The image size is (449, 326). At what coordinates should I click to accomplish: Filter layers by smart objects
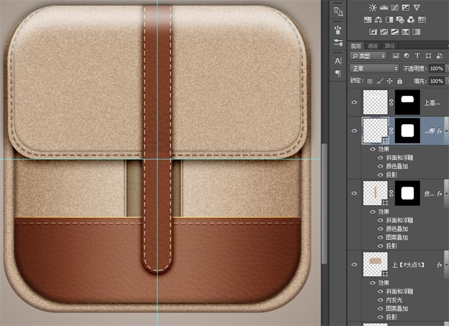[x=439, y=55]
